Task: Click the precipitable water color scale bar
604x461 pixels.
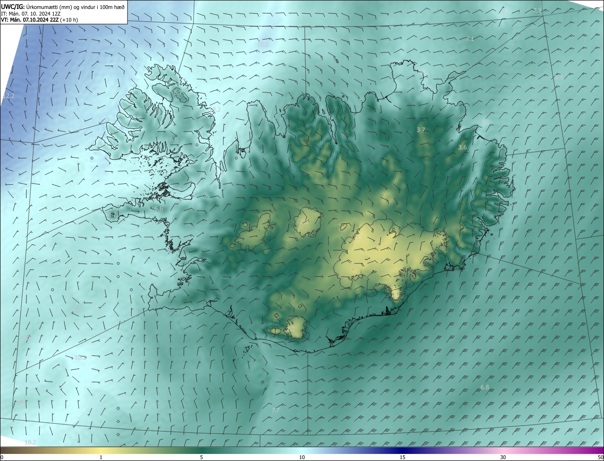Action: click(x=302, y=451)
